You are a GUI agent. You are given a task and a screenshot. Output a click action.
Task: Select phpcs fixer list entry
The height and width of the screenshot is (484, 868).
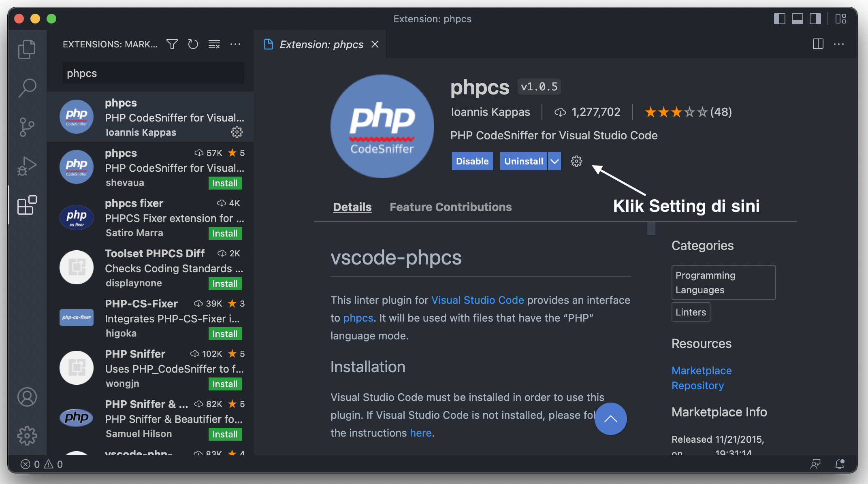[x=150, y=217]
